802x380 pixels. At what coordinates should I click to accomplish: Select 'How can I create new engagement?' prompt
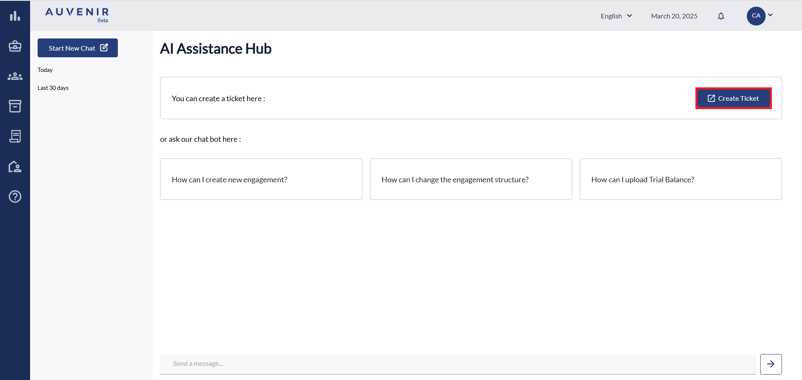click(261, 179)
